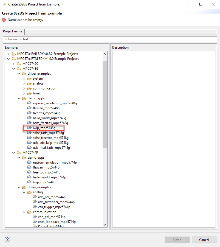The height and width of the screenshot is (247, 220).
Task: Expand the system folder under MPC5748G driver_examples
Action: [24, 78]
